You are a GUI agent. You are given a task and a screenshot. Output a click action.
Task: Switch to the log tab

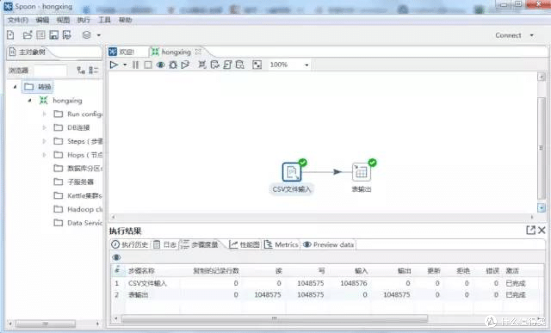tap(164, 244)
